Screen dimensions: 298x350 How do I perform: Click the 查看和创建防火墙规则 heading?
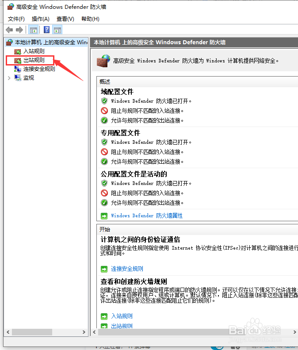(x=134, y=281)
